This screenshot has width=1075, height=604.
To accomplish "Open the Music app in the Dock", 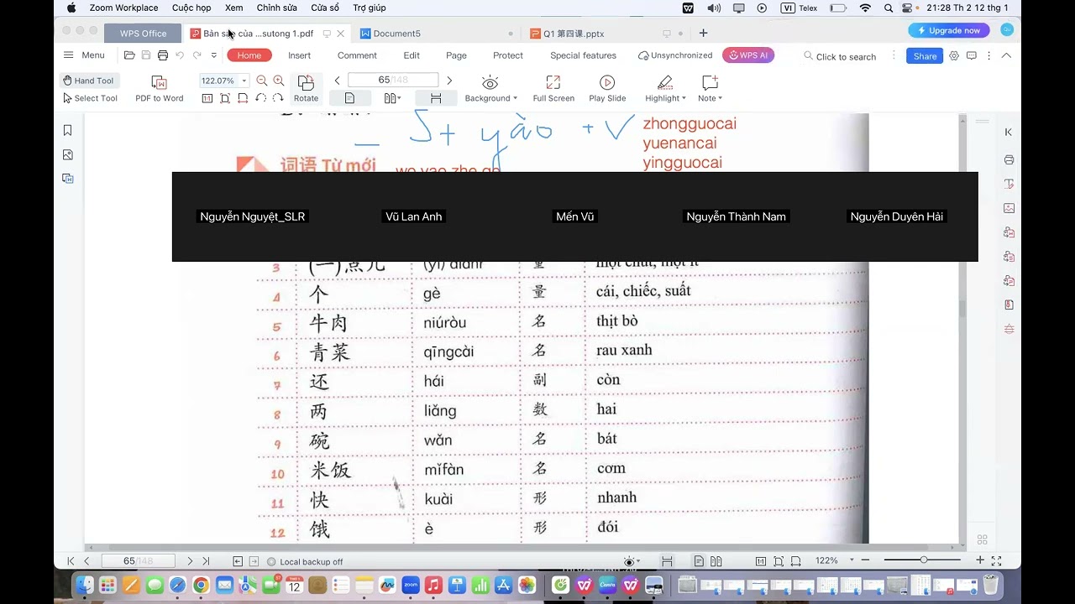I will coord(433,585).
